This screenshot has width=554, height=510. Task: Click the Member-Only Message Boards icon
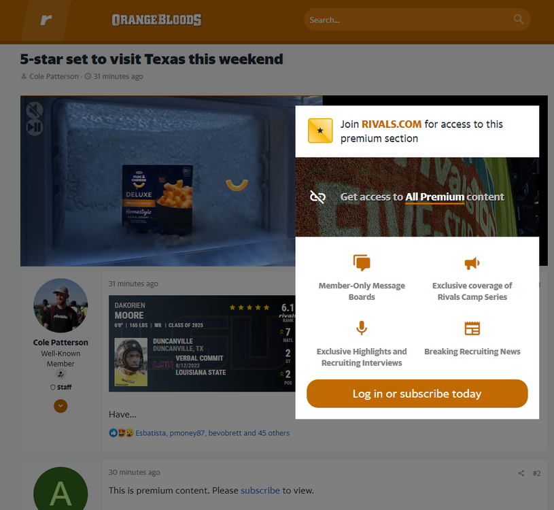(362, 263)
